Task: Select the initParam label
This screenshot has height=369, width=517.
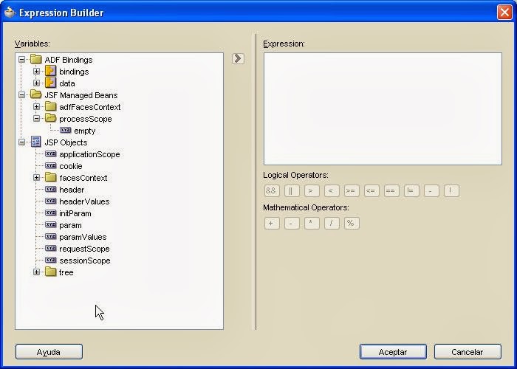Action: [75, 213]
